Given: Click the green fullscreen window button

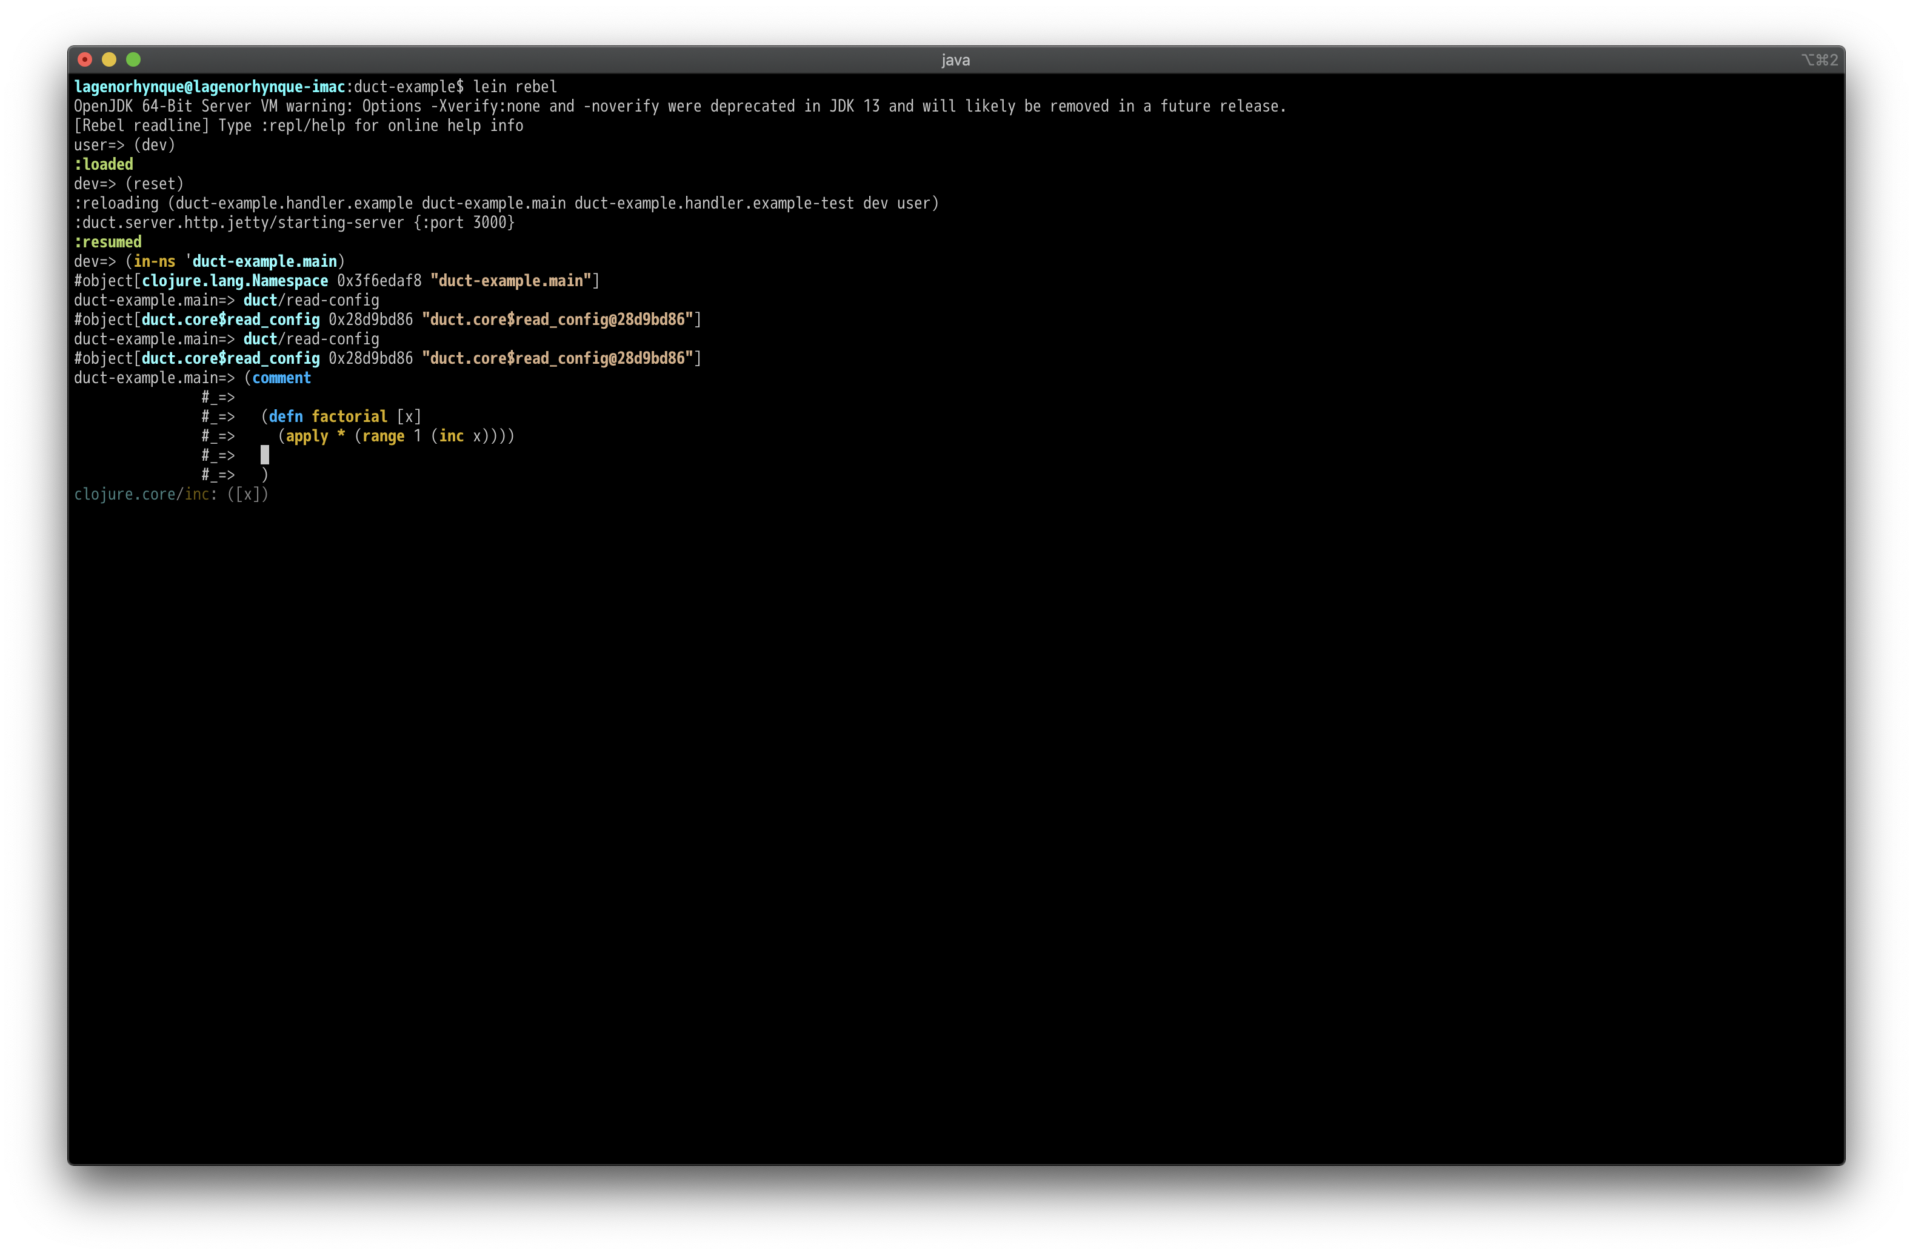Looking at the screenshot, I should [x=133, y=59].
